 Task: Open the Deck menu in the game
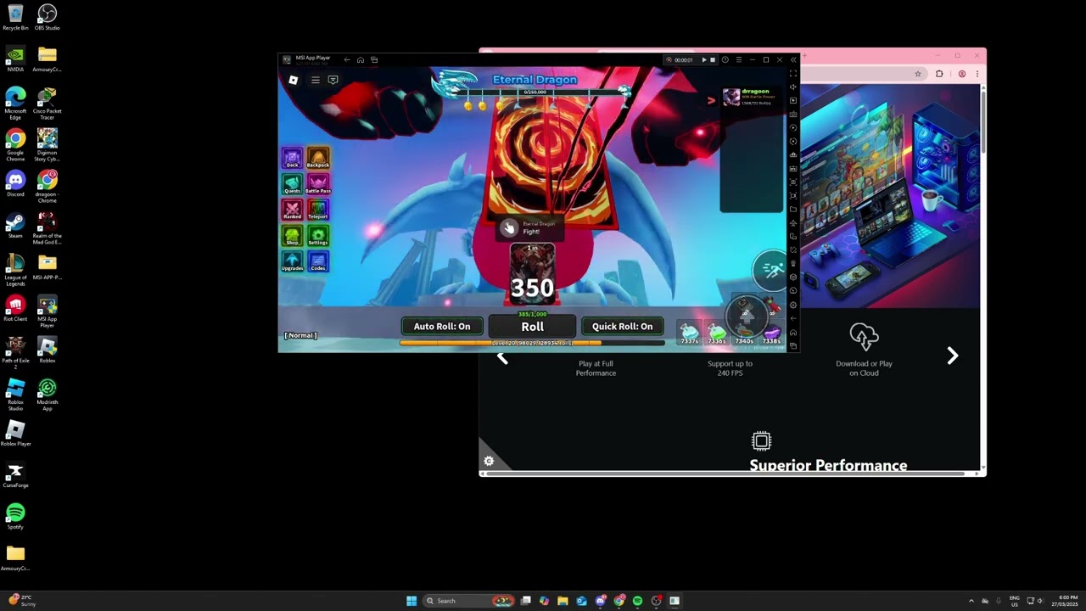pos(292,158)
